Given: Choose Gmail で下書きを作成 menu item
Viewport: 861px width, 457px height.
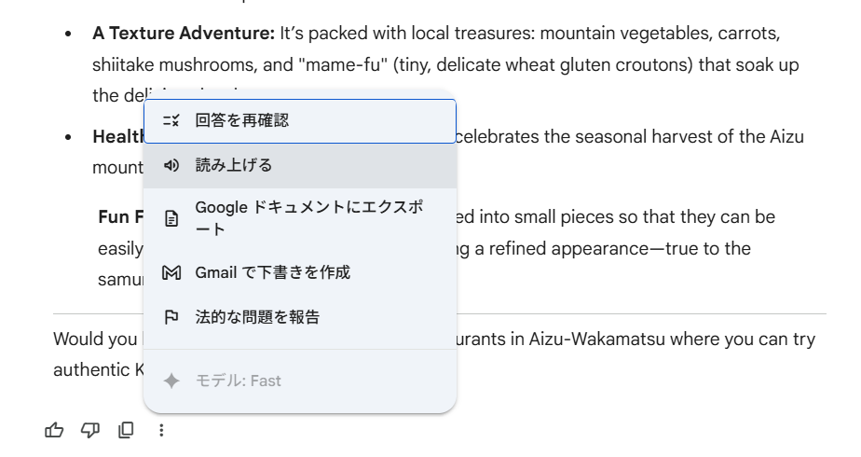Looking at the screenshot, I should tap(272, 272).
